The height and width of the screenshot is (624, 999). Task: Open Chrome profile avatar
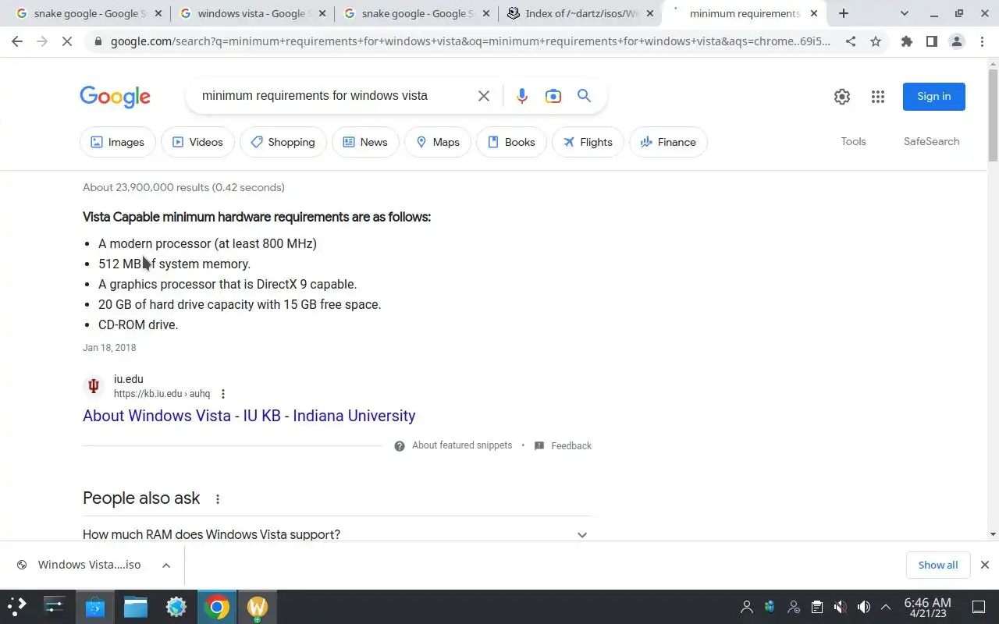tap(957, 41)
